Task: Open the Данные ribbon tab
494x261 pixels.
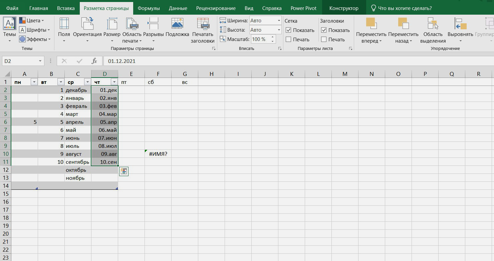Action: 178,8
